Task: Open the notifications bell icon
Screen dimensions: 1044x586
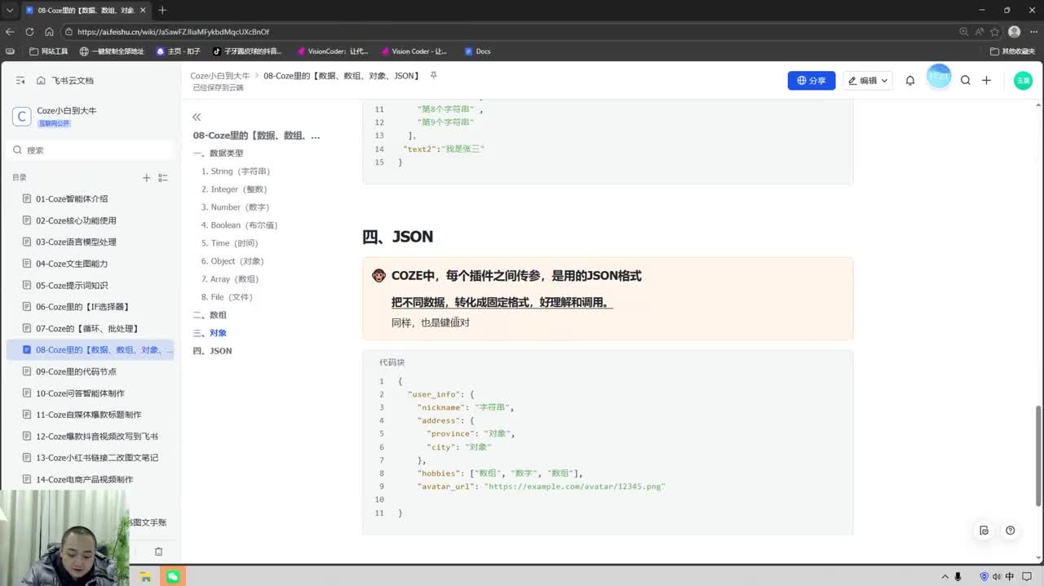Action: tap(910, 81)
